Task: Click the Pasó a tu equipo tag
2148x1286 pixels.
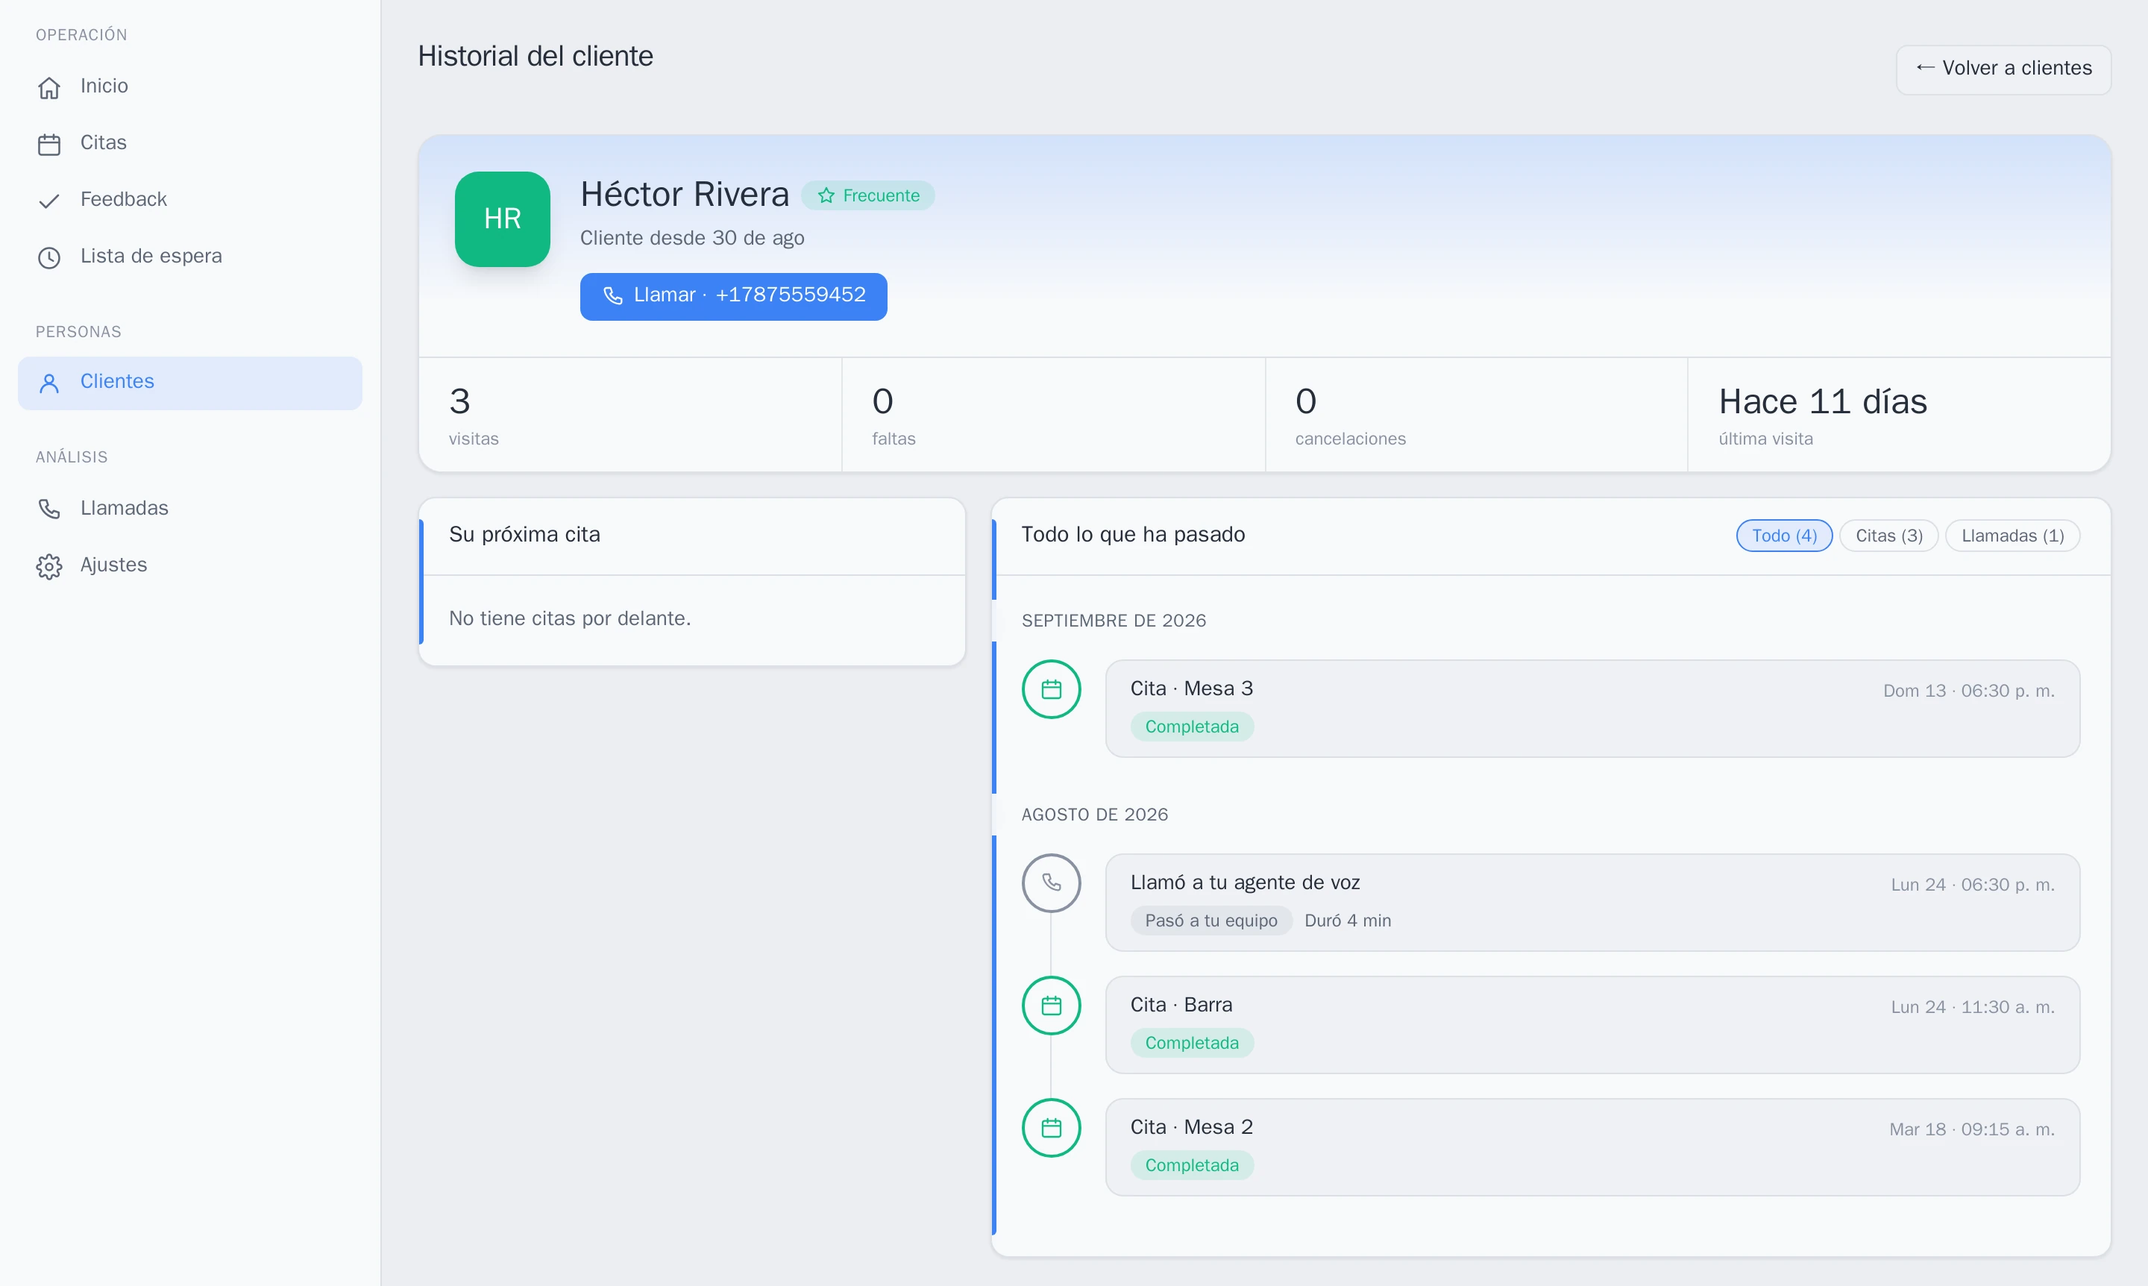Action: tap(1210, 920)
